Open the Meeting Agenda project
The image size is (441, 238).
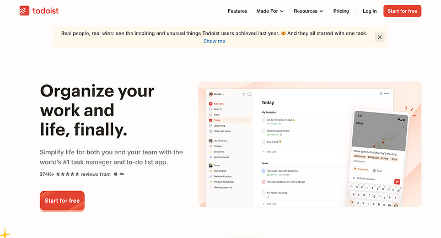tap(220, 187)
